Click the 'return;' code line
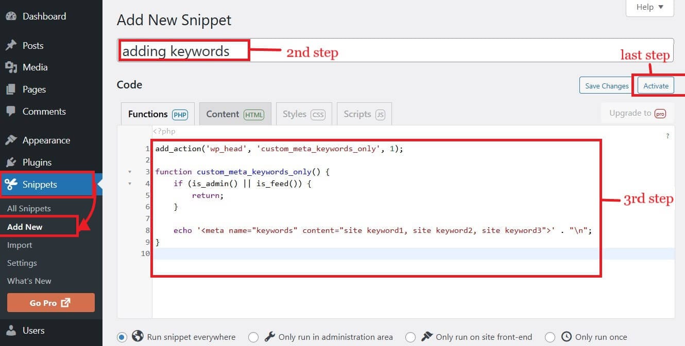Screen dimensions: 685x346 point(208,195)
